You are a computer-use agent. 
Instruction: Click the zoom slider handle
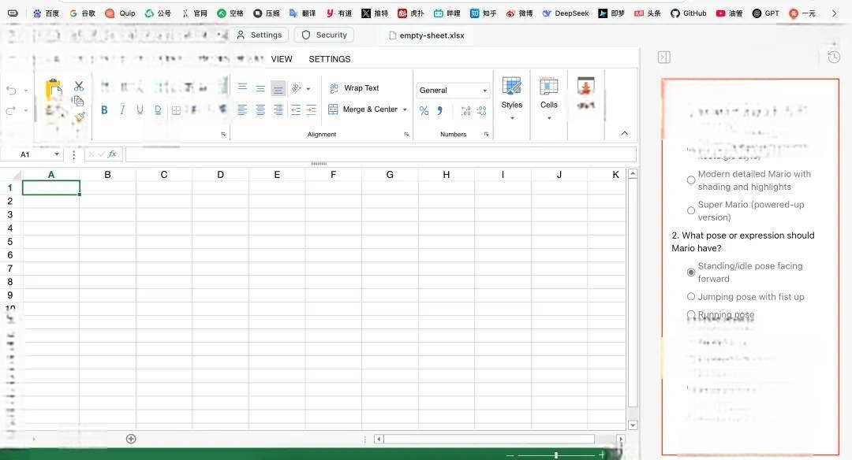point(556,455)
